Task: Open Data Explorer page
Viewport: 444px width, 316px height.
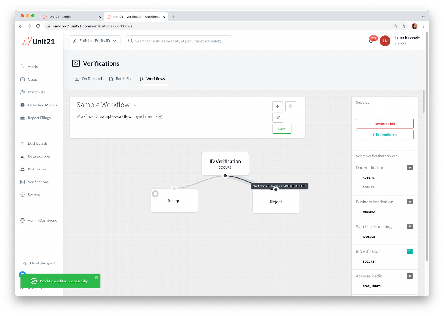Action: pos(35,156)
